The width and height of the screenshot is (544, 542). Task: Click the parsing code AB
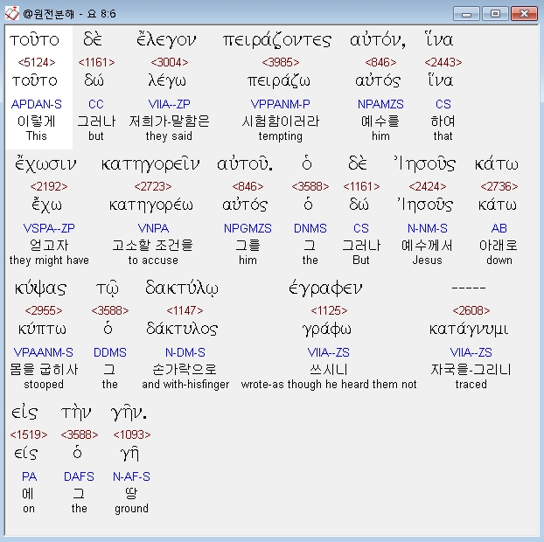point(499,228)
